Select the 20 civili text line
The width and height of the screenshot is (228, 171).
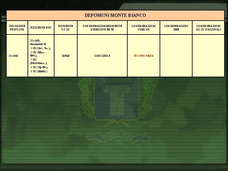35,41
